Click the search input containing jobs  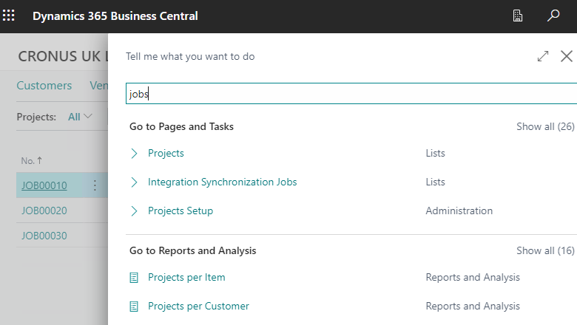tap(348, 94)
